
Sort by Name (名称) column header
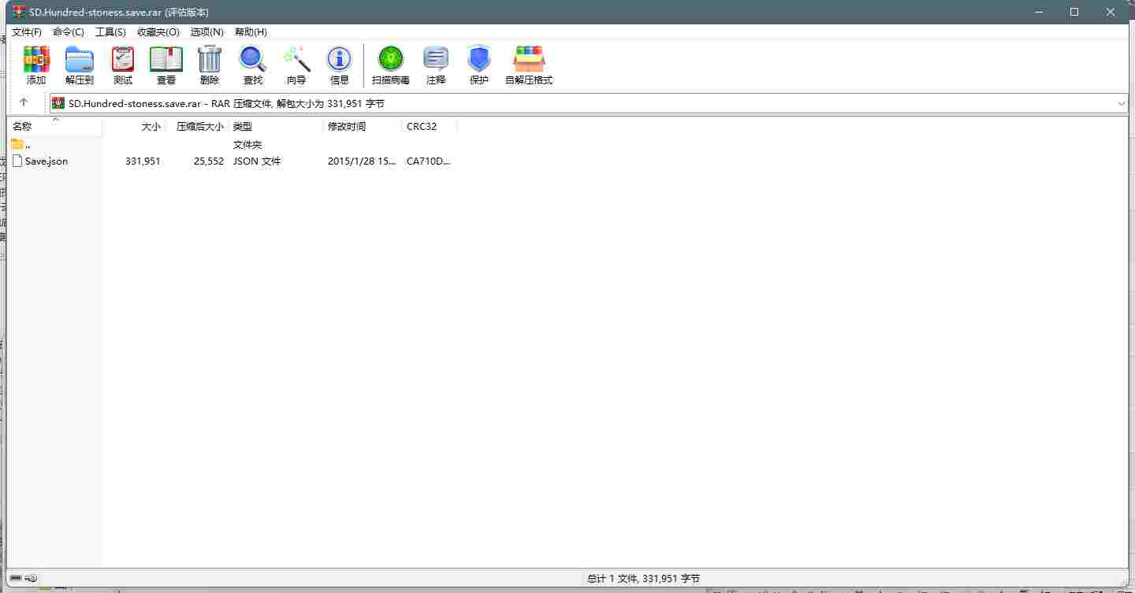coord(55,126)
